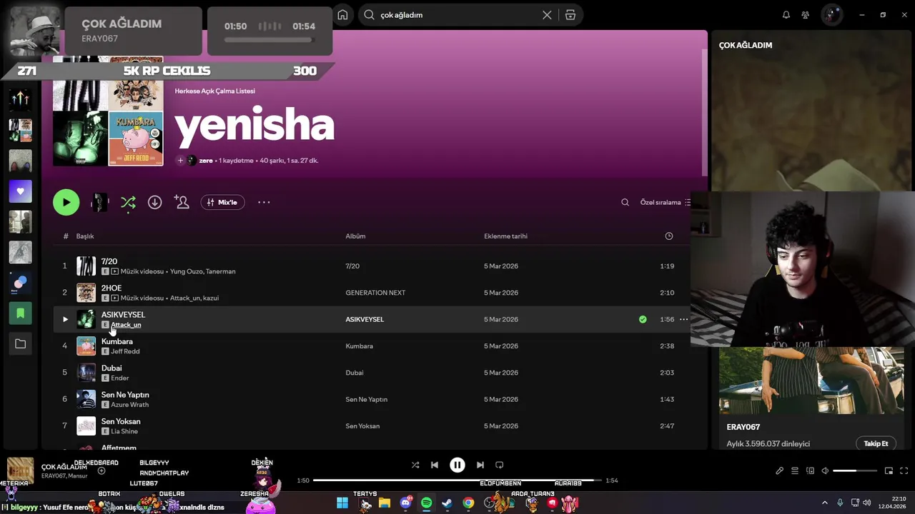Sort by duration clock icon header
The height and width of the screenshot is (514, 915).
coord(669,236)
